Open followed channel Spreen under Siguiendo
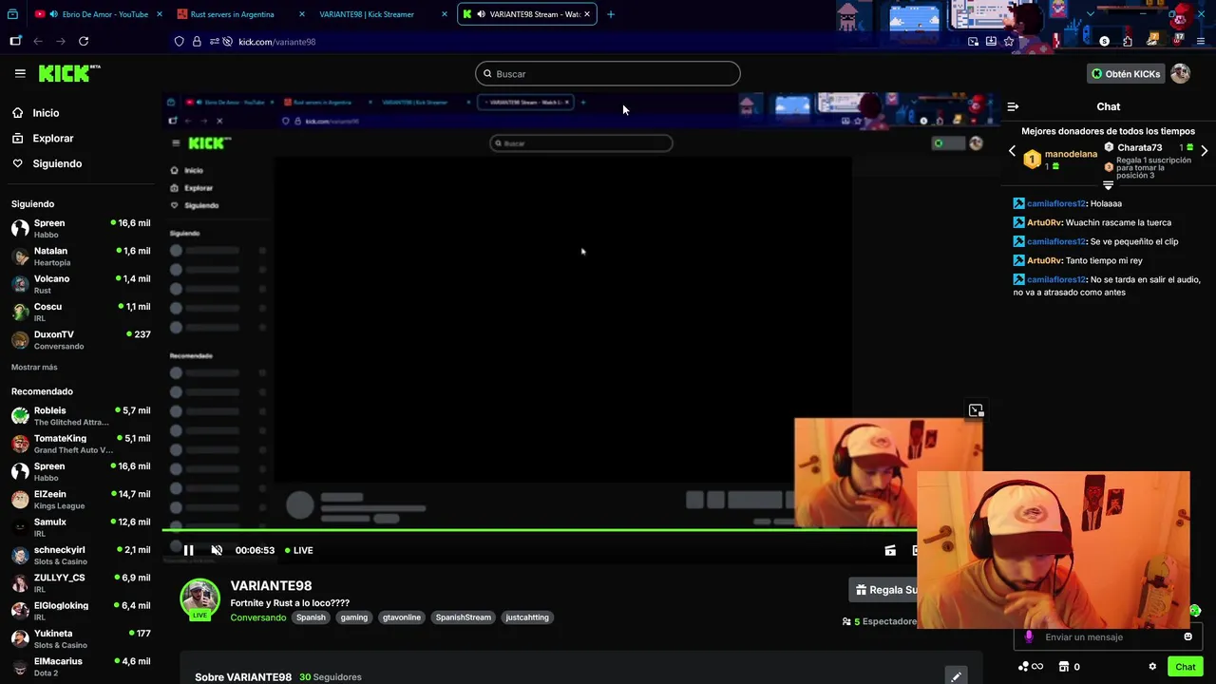Screen dimensions: 1216x684 click(81, 228)
